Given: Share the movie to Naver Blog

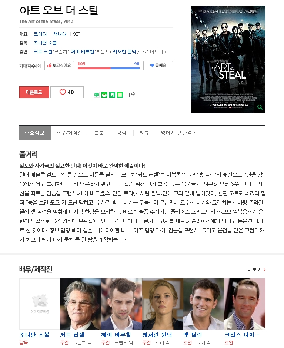Looking at the screenshot, I should point(96,95).
